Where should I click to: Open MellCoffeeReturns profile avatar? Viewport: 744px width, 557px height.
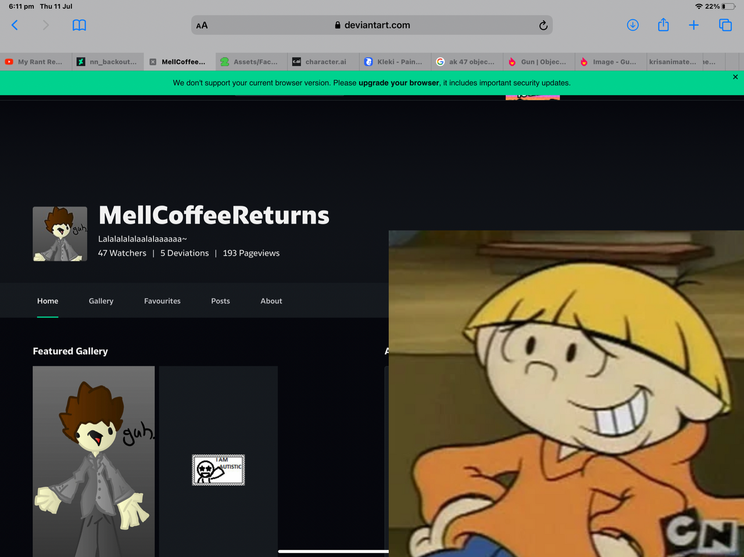60,233
